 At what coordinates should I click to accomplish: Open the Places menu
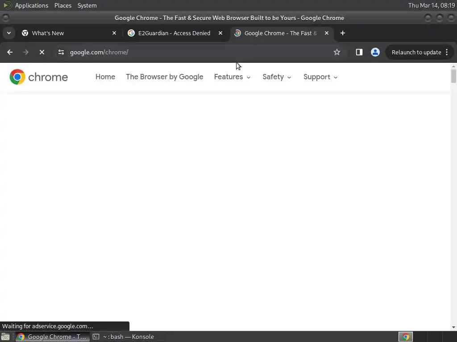(x=63, y=5)
